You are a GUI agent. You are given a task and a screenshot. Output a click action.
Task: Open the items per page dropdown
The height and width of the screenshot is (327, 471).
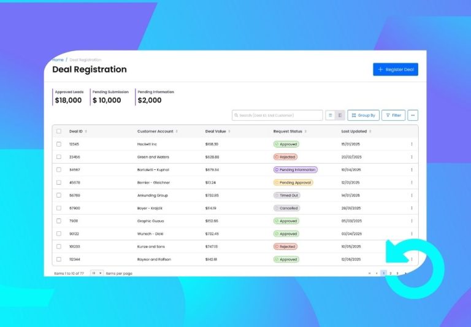click(x=97, y=273)
